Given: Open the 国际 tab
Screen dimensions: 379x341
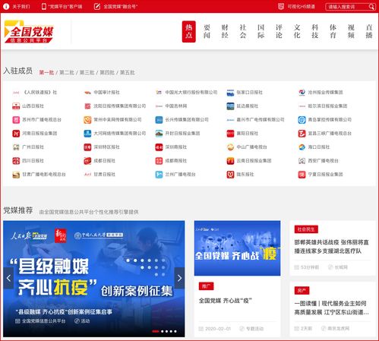Looking at the screenshot, I should point(261,31).
